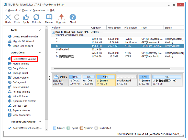Click the Unallocated legend color swatch
Viewport: 188px width, 140px height.
click(x=96, y=128)
